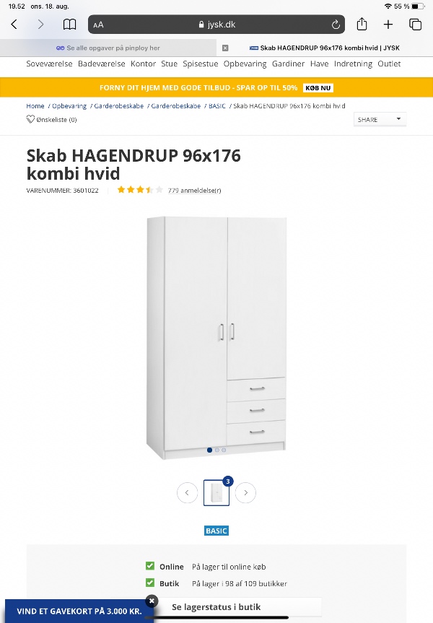Tap the Safari share icon
The height and width of the screenshot is (623, 433).
362,25
